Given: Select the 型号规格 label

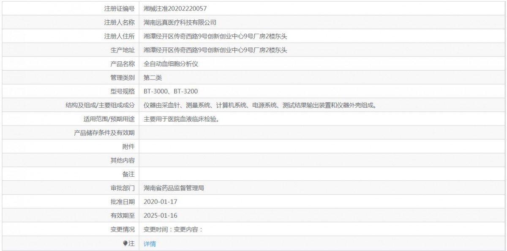Looking at the screenshot, I should (x=123, y=91).
